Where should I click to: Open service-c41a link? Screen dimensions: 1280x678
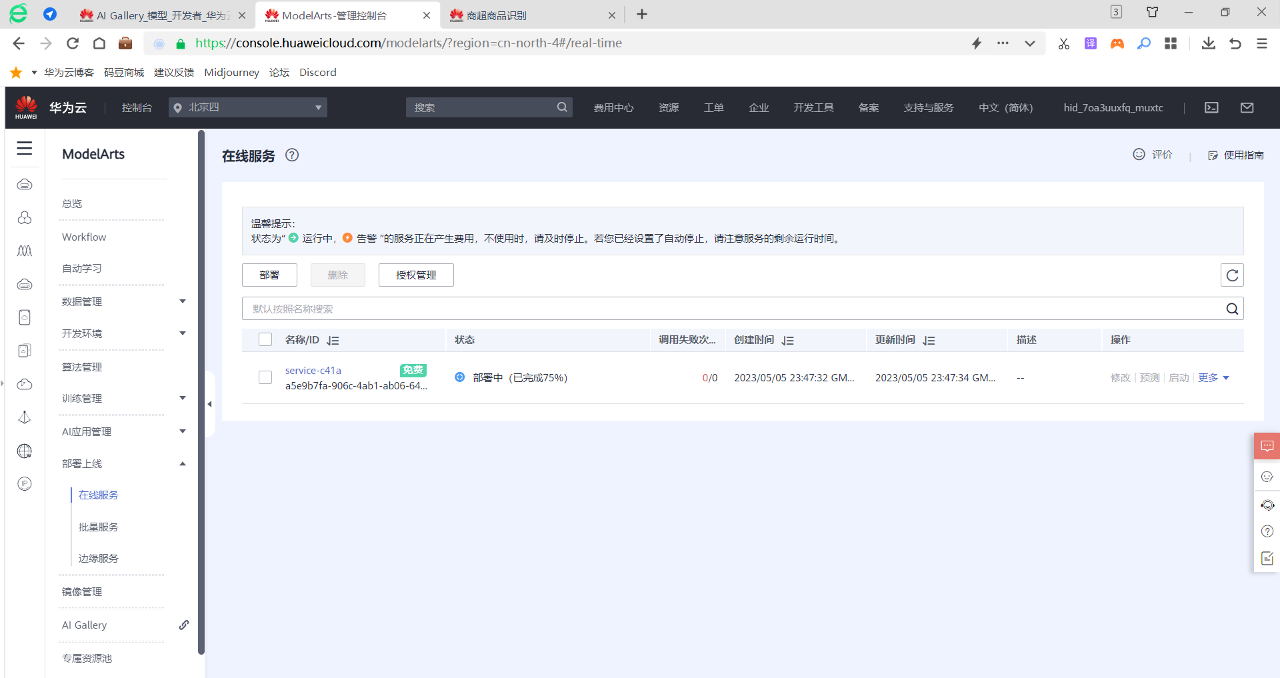[x=313, y=370]
